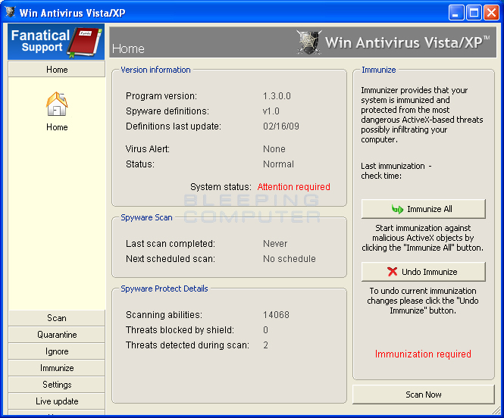Click Virus Alert value 'None'

274,149
